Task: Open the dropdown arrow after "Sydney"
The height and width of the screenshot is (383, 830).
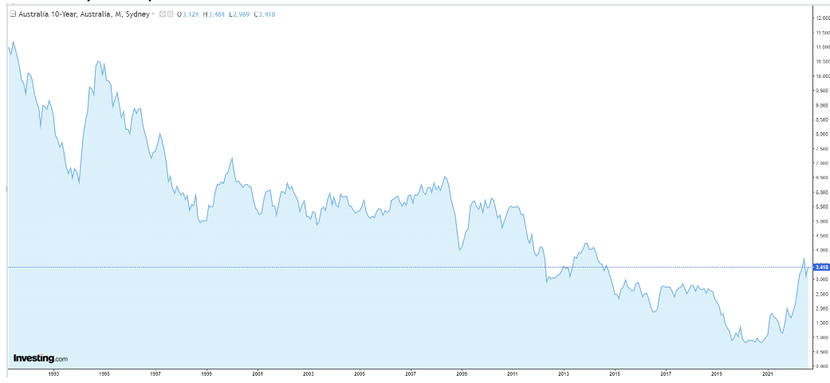Action: 153,14
